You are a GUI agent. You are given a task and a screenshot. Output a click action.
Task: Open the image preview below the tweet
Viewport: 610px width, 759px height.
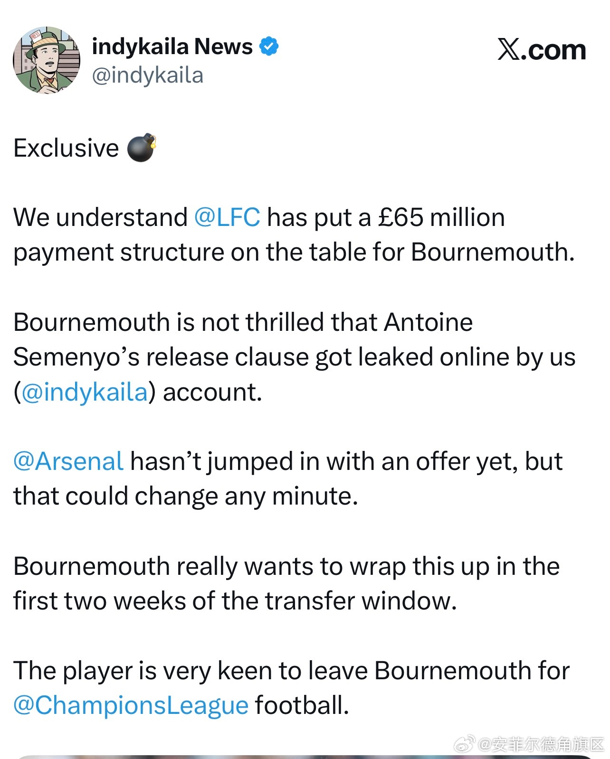pos(304,757)
